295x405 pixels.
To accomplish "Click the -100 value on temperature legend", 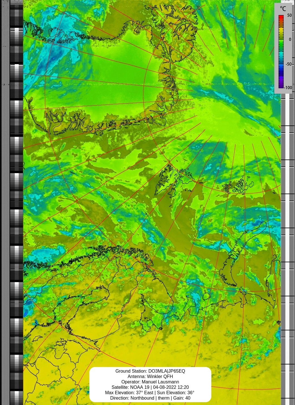I will point(288,88).
